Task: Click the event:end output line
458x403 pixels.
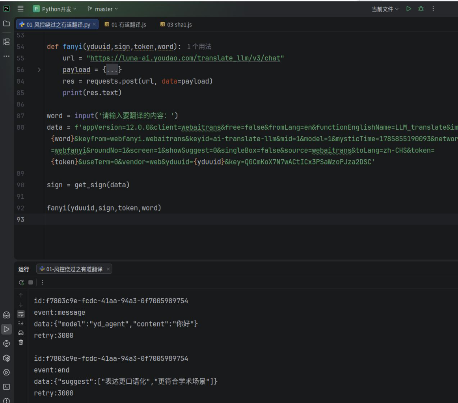Action: 52,370
